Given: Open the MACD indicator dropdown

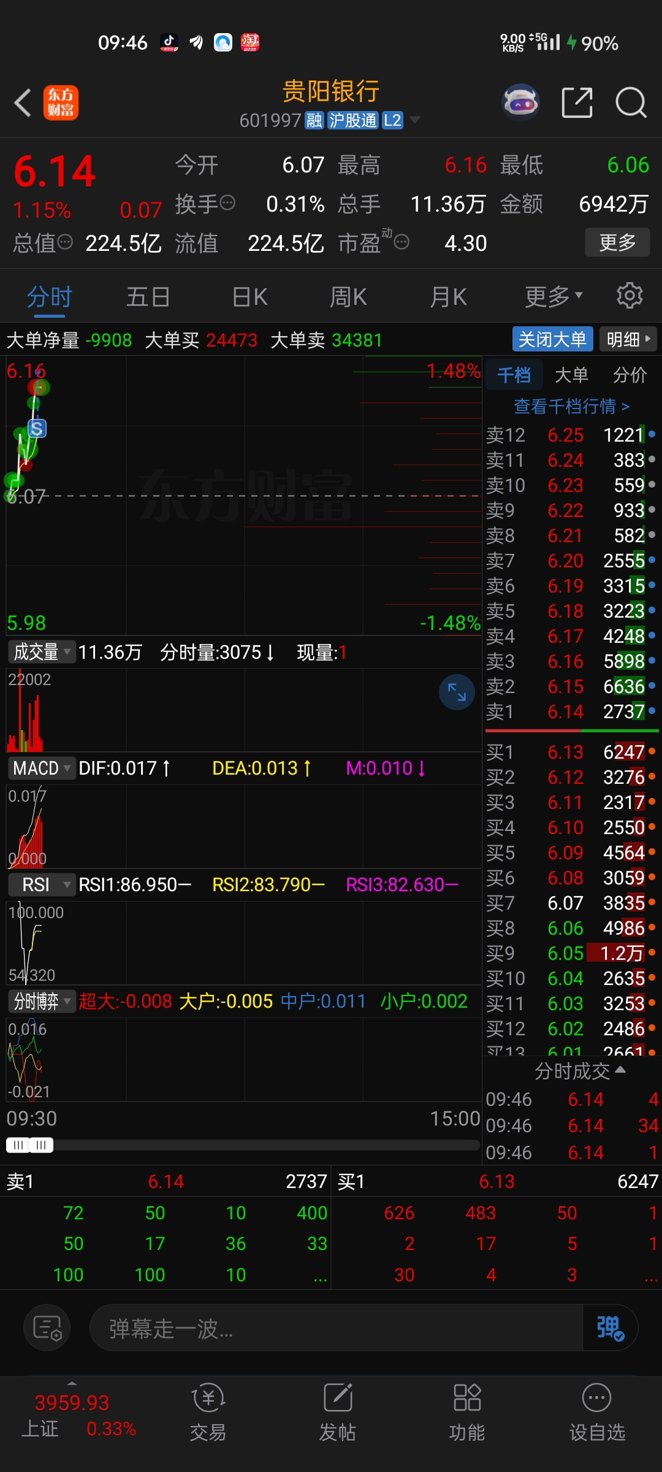Looking at the screenshot, I should coord(41,768).
